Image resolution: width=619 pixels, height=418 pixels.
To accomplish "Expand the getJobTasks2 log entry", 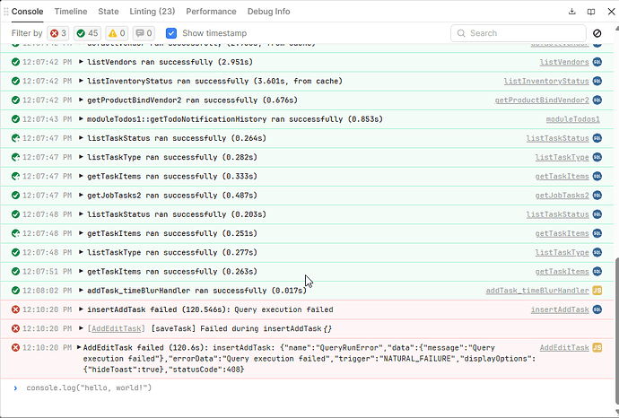I will pyautogui.click(x=81, y=195).
